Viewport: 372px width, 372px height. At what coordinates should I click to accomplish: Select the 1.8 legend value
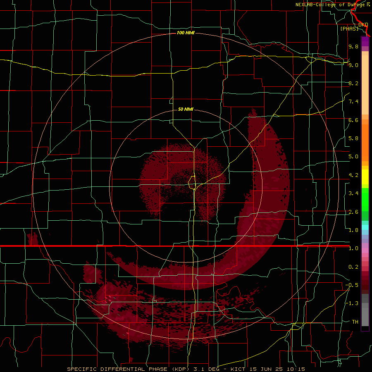click(x=353, y=230)
